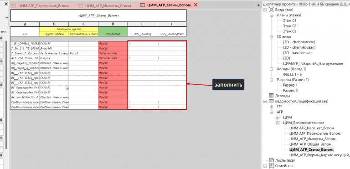Click yellow group header 'Заполнить руками'
This screenshot has height=169, width=350.
tap(69, 29)
